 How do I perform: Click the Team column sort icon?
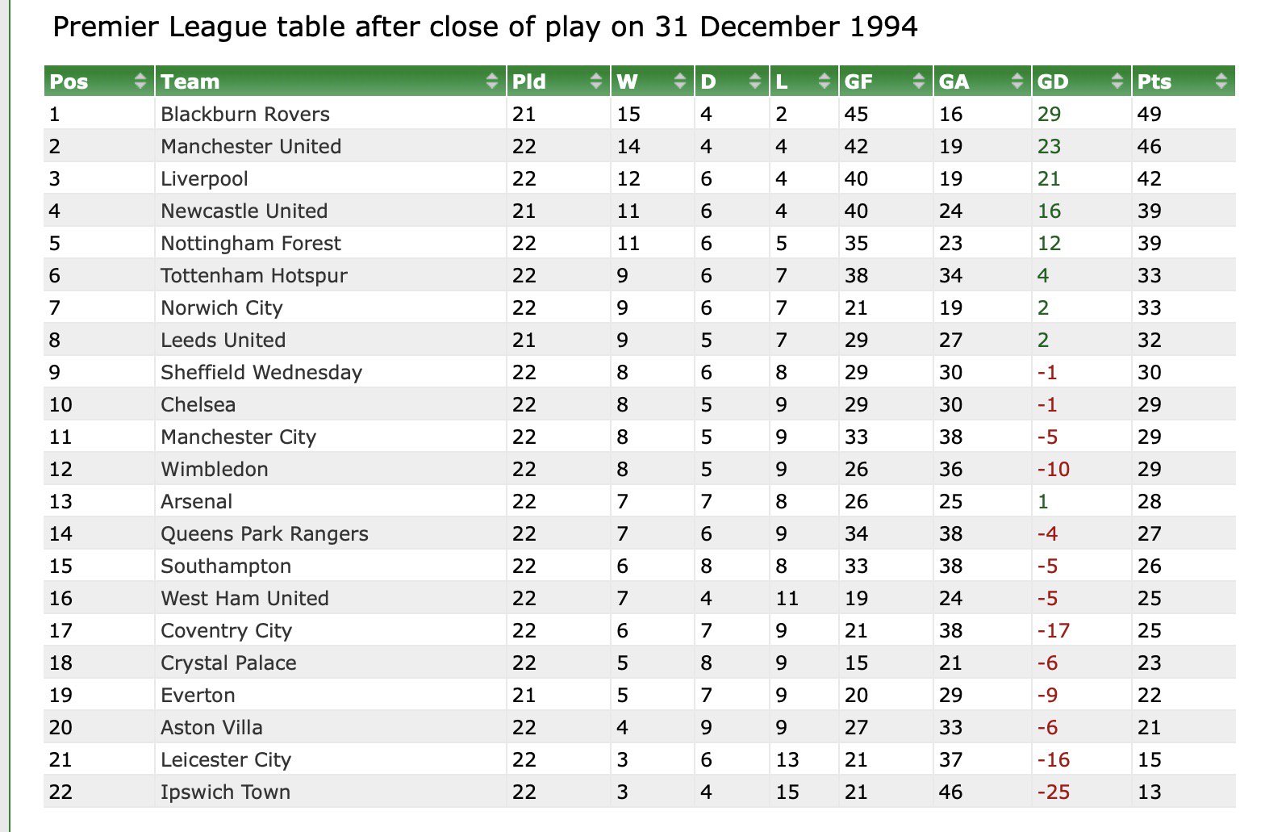[x=492, y=81]
